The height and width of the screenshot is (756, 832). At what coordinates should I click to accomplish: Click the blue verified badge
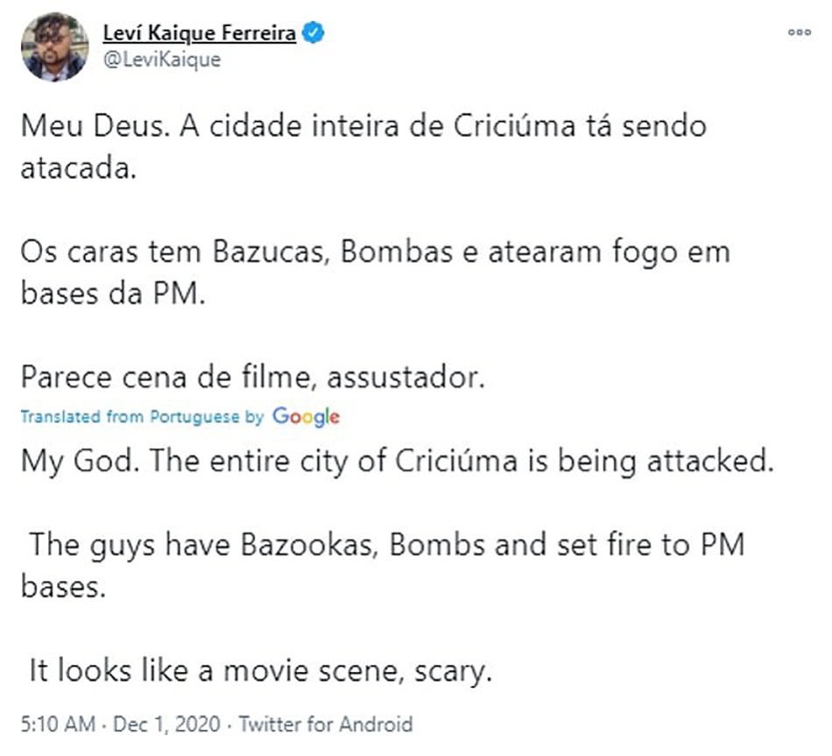point(314,33)
